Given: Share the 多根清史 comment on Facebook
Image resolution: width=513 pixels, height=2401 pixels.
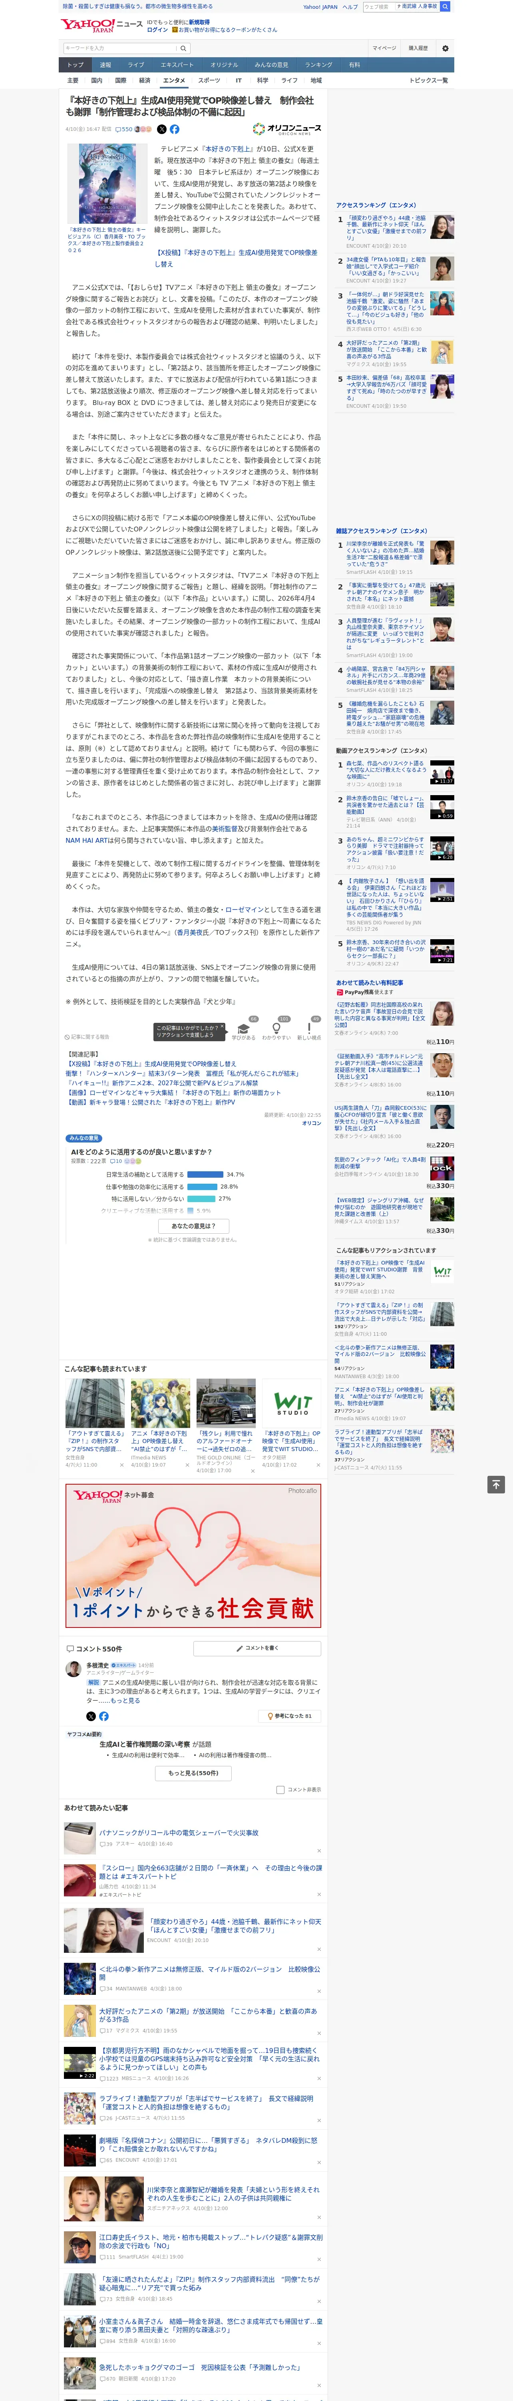Looking at the screenshot, I should pos(103,1716).
